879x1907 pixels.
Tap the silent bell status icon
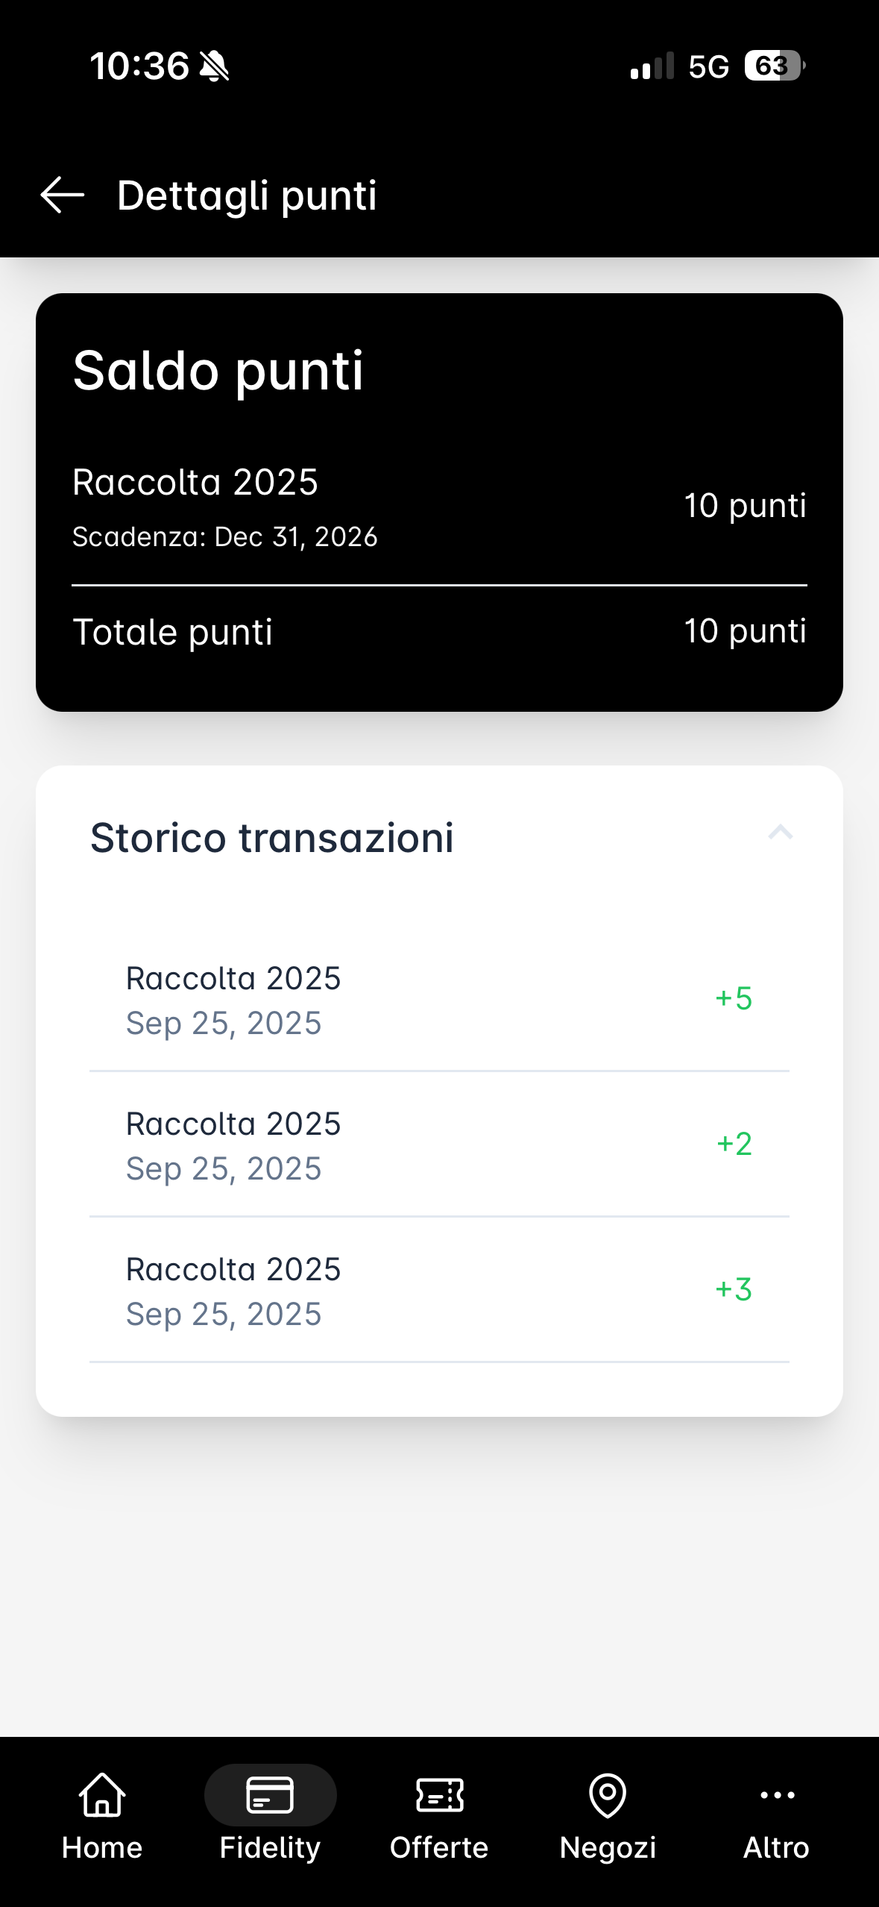coord(215,66)
